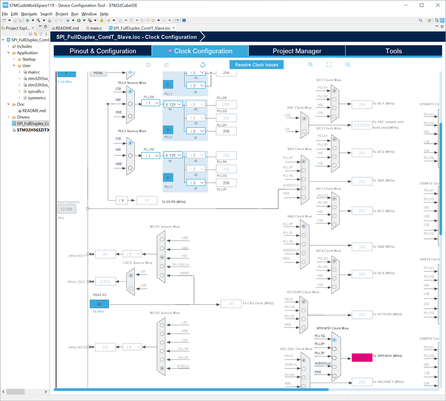Screen dimensions: 446x401
Task: Click the toolbar Search magnifier icon
Action: (x=421, y=21)
